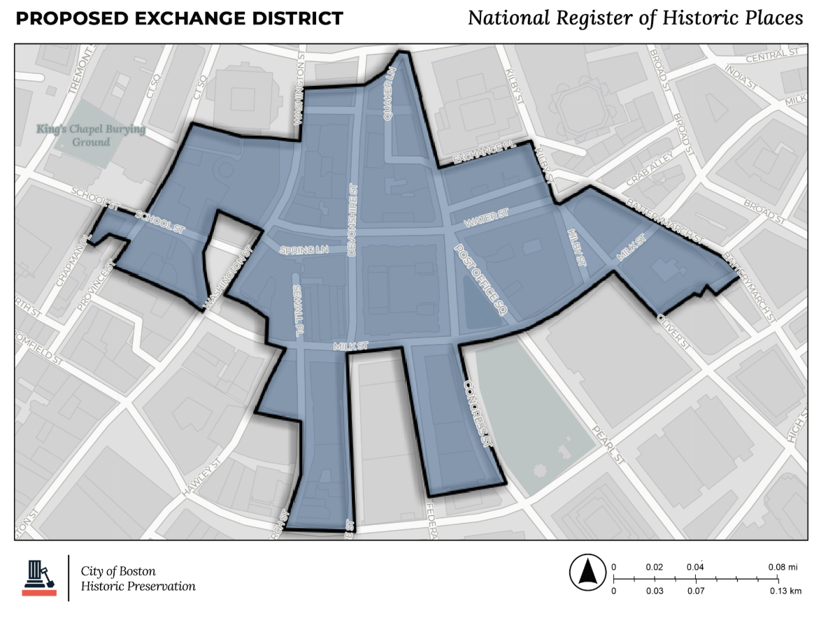Click the '0.04' mile scale marker

coord(695,567)
